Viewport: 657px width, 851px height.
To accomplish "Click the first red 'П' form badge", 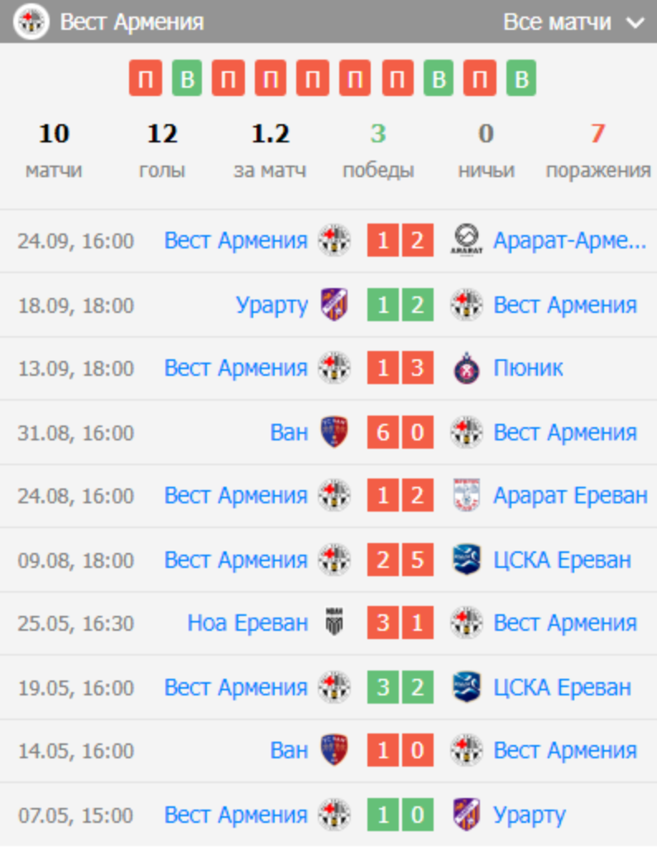I will tap(145, 79).
